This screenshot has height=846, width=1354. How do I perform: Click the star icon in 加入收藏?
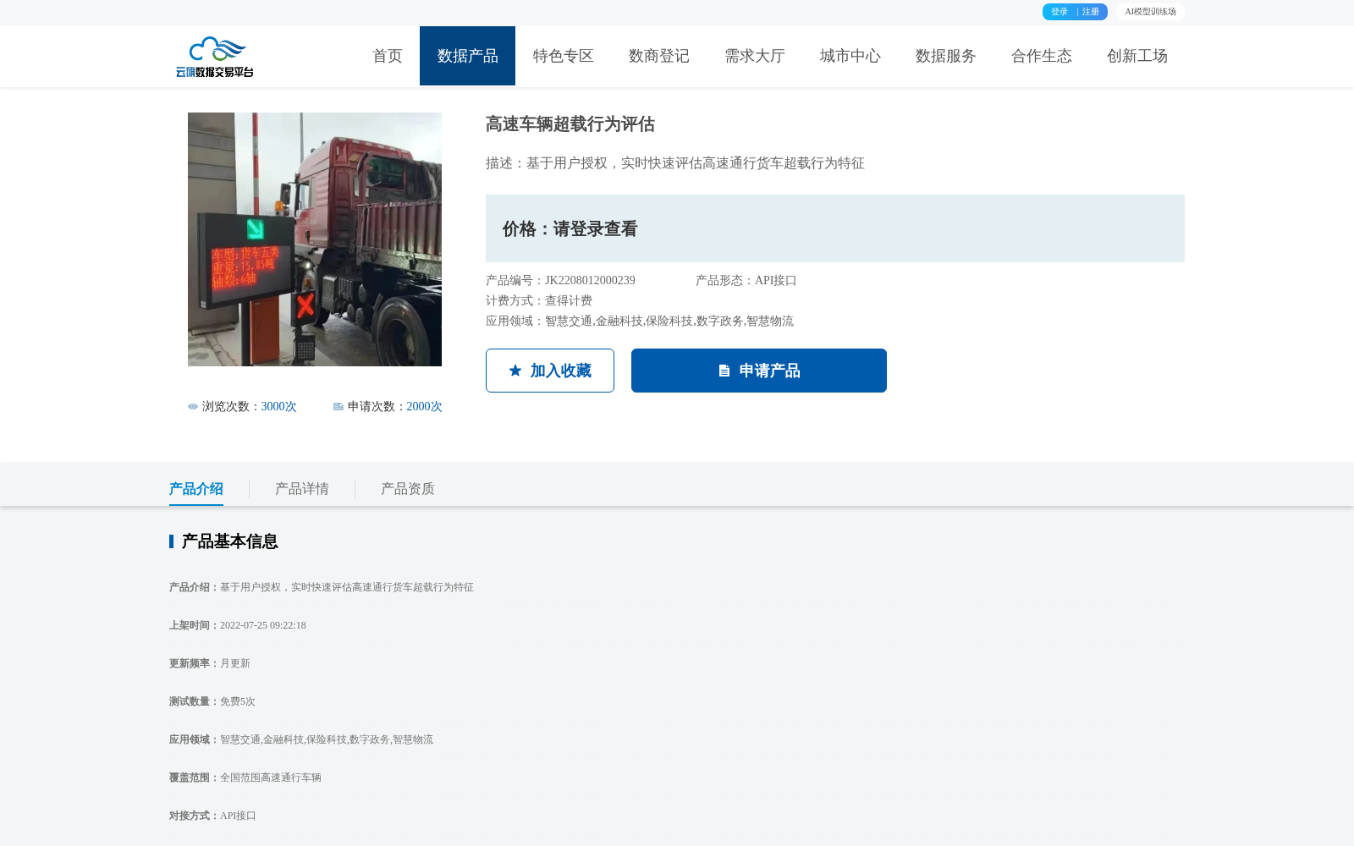[515, 371]
